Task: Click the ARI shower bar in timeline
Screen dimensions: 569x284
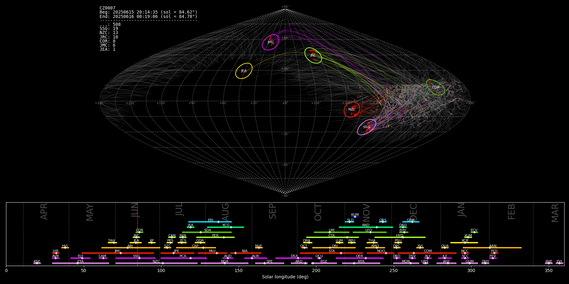Action: point(131,248)
